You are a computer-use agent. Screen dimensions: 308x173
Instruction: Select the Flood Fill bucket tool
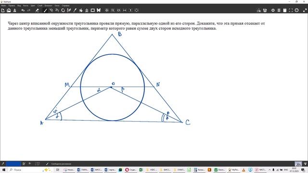click(x=81, y=11)
